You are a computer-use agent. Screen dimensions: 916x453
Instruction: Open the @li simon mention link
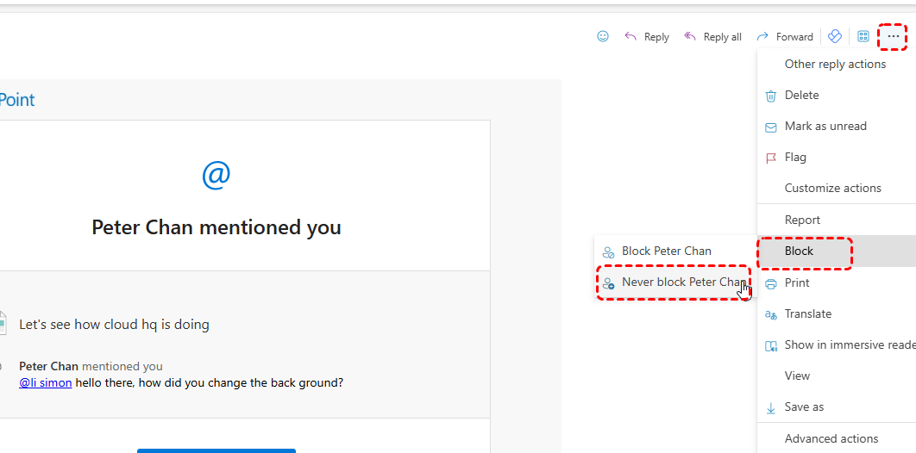pyautogui.click(x=46, y=382)
